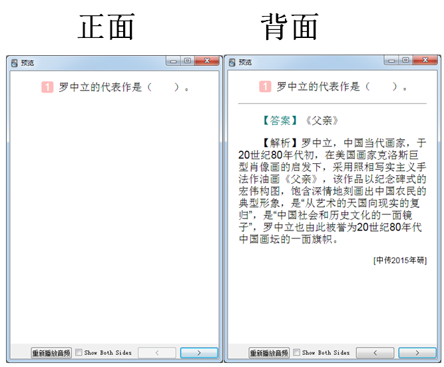Go to the previous card in the left preview window

157,353
